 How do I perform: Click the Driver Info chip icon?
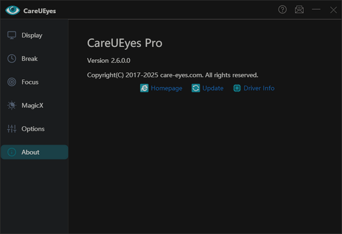(237, 88)
